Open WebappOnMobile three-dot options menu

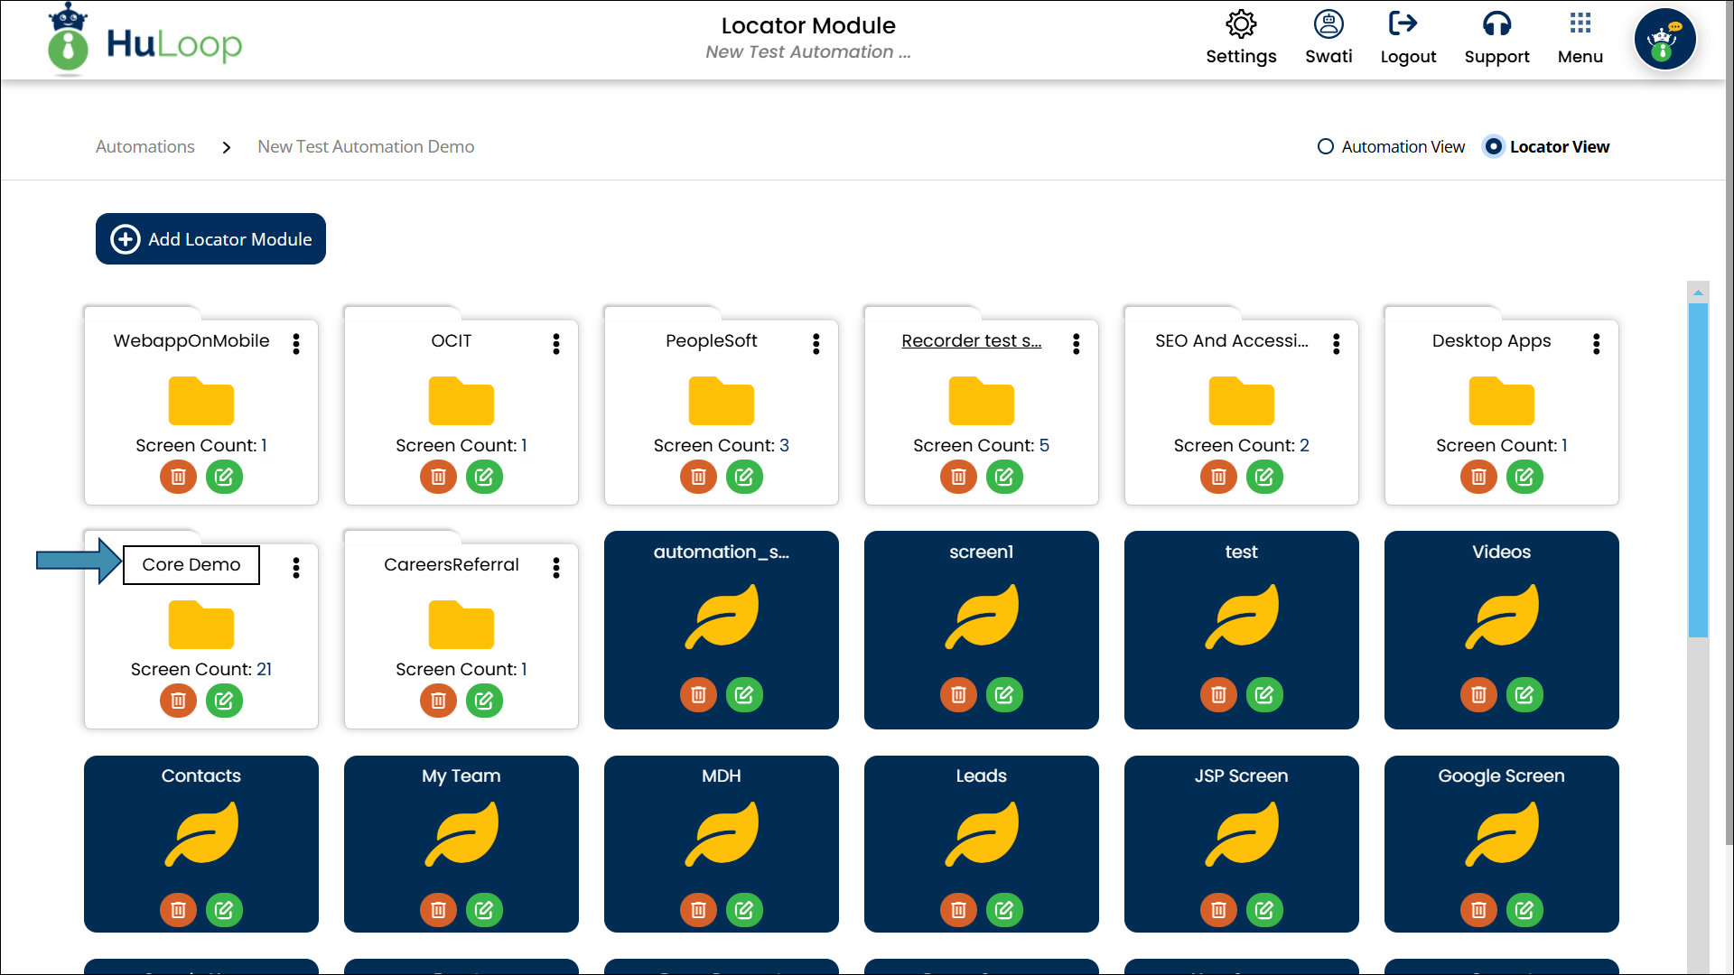(296, 344)
